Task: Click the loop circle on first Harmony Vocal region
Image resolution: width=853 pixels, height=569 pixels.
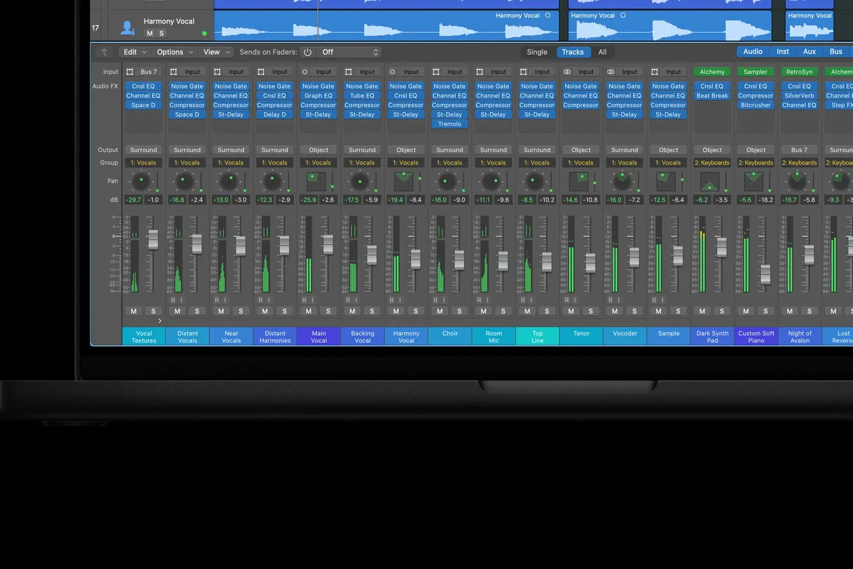Action: [x=548, y=16]
